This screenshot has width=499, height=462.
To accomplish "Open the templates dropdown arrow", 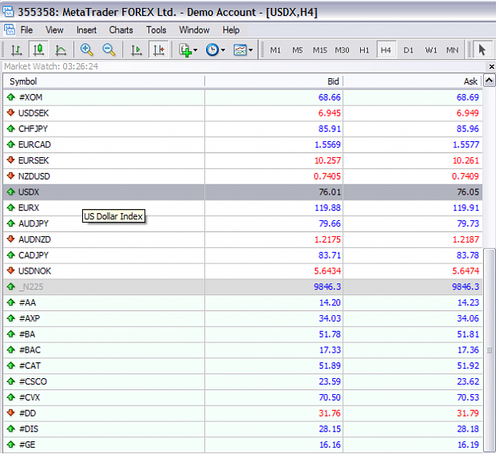I will (251, 50).
